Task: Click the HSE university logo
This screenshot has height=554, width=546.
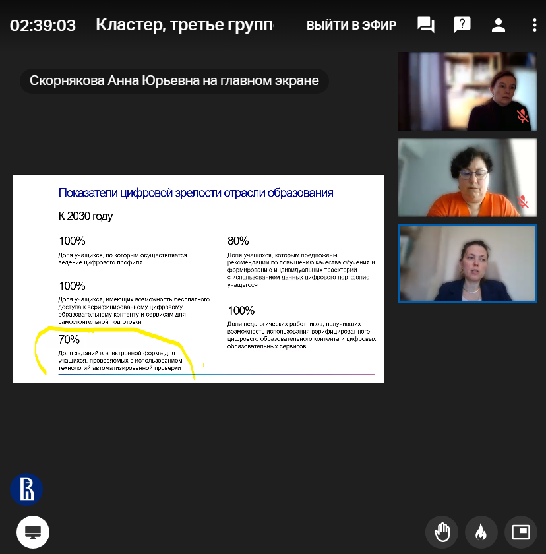Action: (x=27, y=489)
